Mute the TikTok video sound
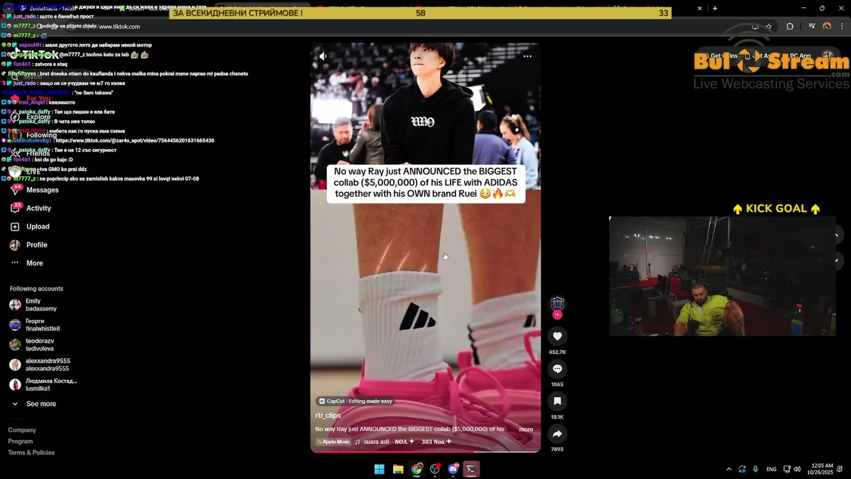851x479 pixels. tap(323, 57)
